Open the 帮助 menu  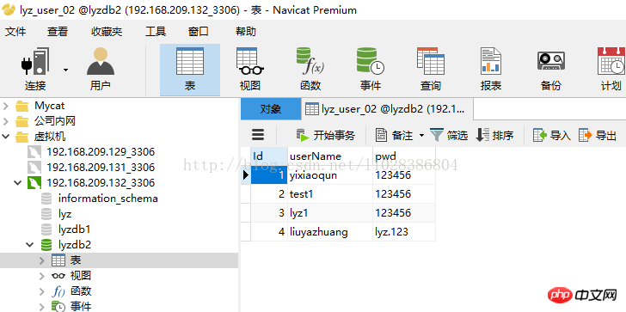coord(246,32)
